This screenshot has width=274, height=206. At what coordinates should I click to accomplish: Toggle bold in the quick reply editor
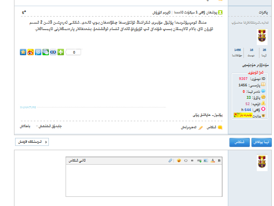click(219, 160)
